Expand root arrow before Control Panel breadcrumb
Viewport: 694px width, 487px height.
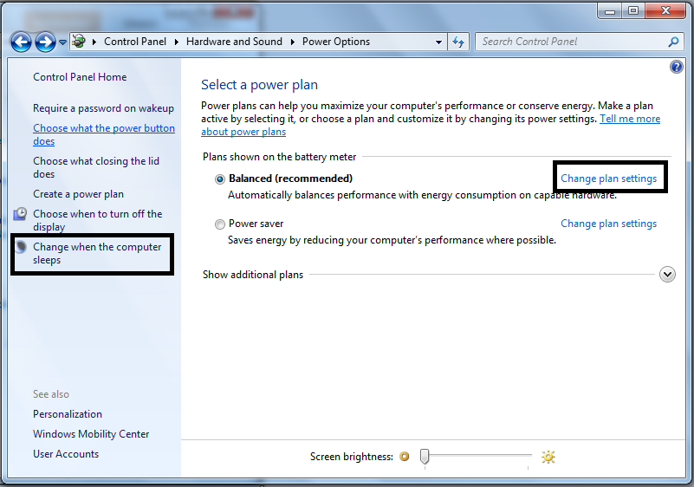coord(94,42)
